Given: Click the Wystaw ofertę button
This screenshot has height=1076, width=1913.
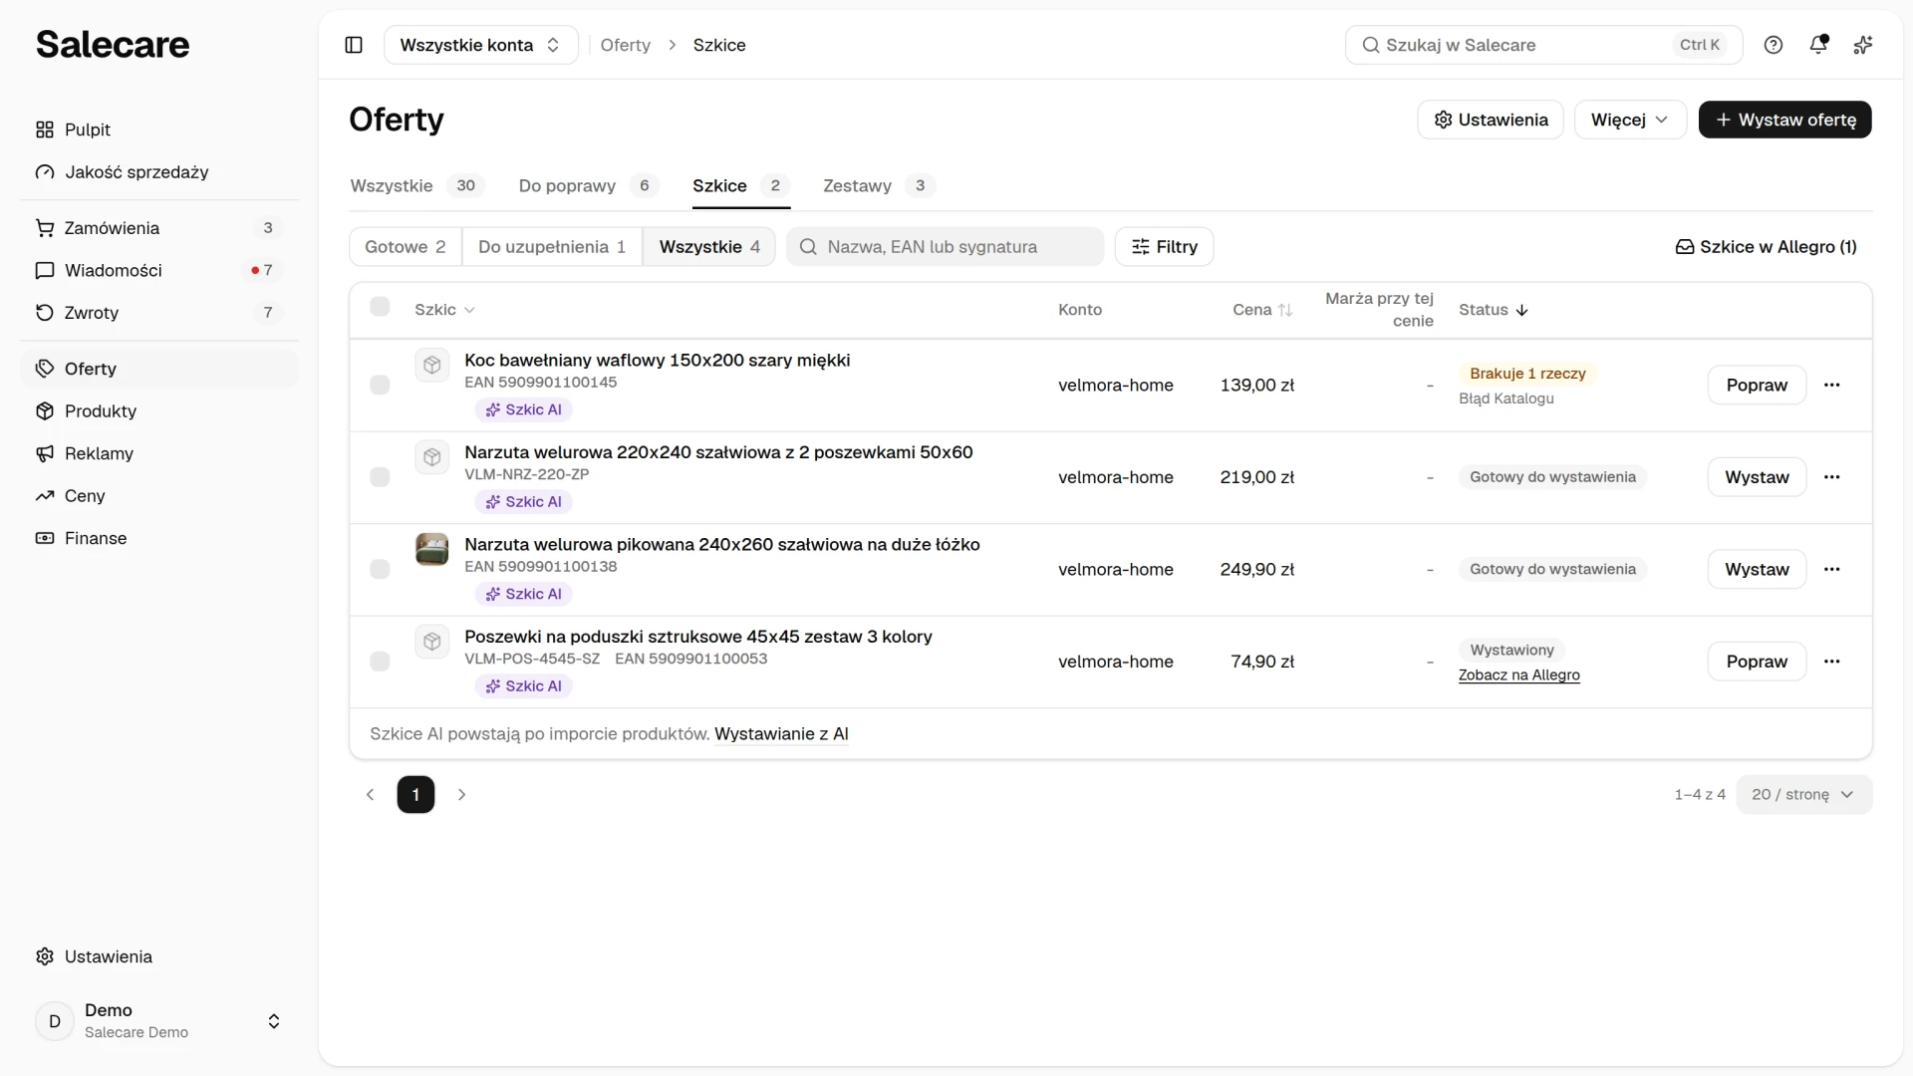Looking at the screenshot, I should click(1784, 120).
